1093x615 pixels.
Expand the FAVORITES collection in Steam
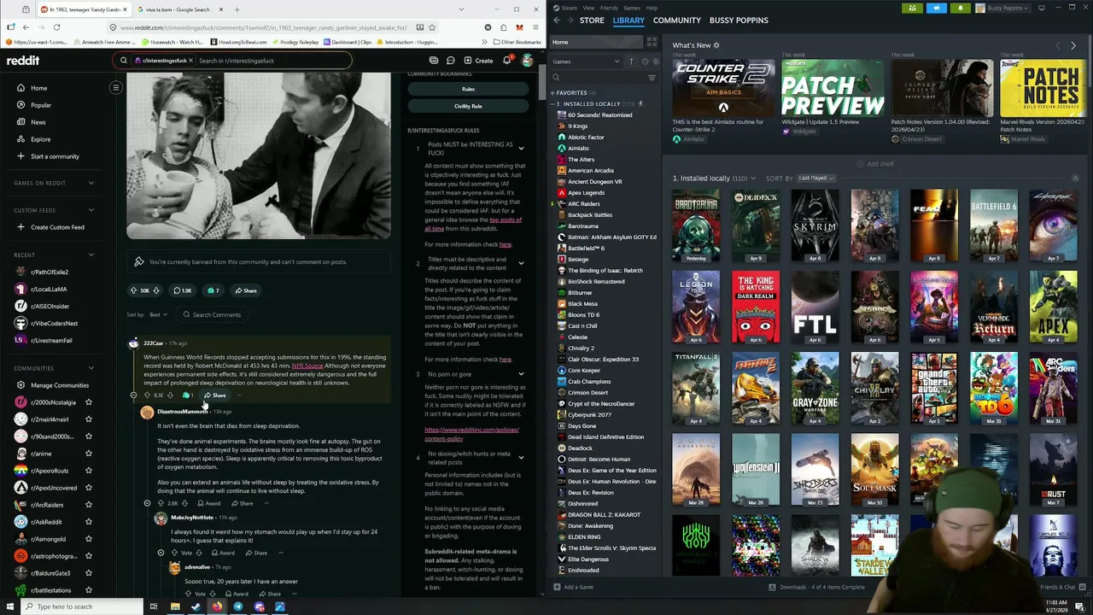click(x=552, y=92)
